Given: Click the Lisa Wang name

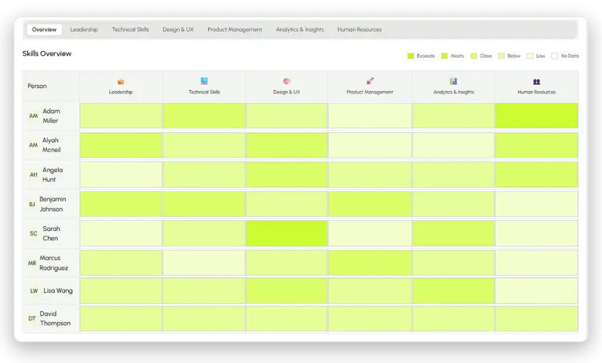Looking at the screenshot, I should point(58,291).
